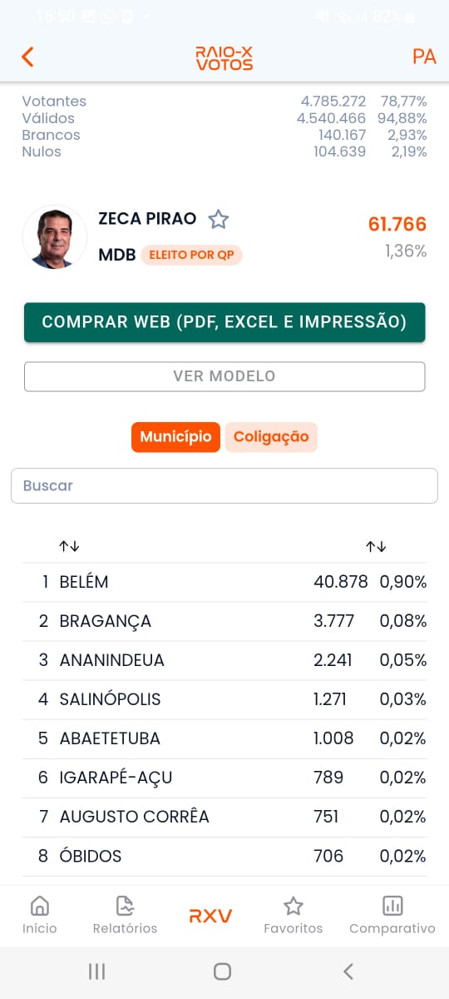Tap the orange back arrow
This screenshot has height=999, width=449.
click(27, 57)
